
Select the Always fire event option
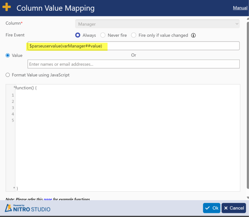pos(78,35)
